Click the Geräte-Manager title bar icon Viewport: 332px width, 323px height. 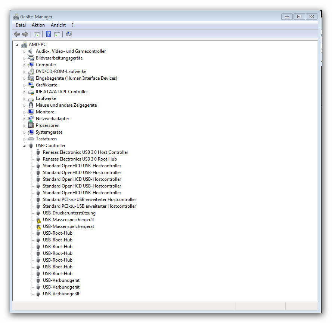point(16,17)
